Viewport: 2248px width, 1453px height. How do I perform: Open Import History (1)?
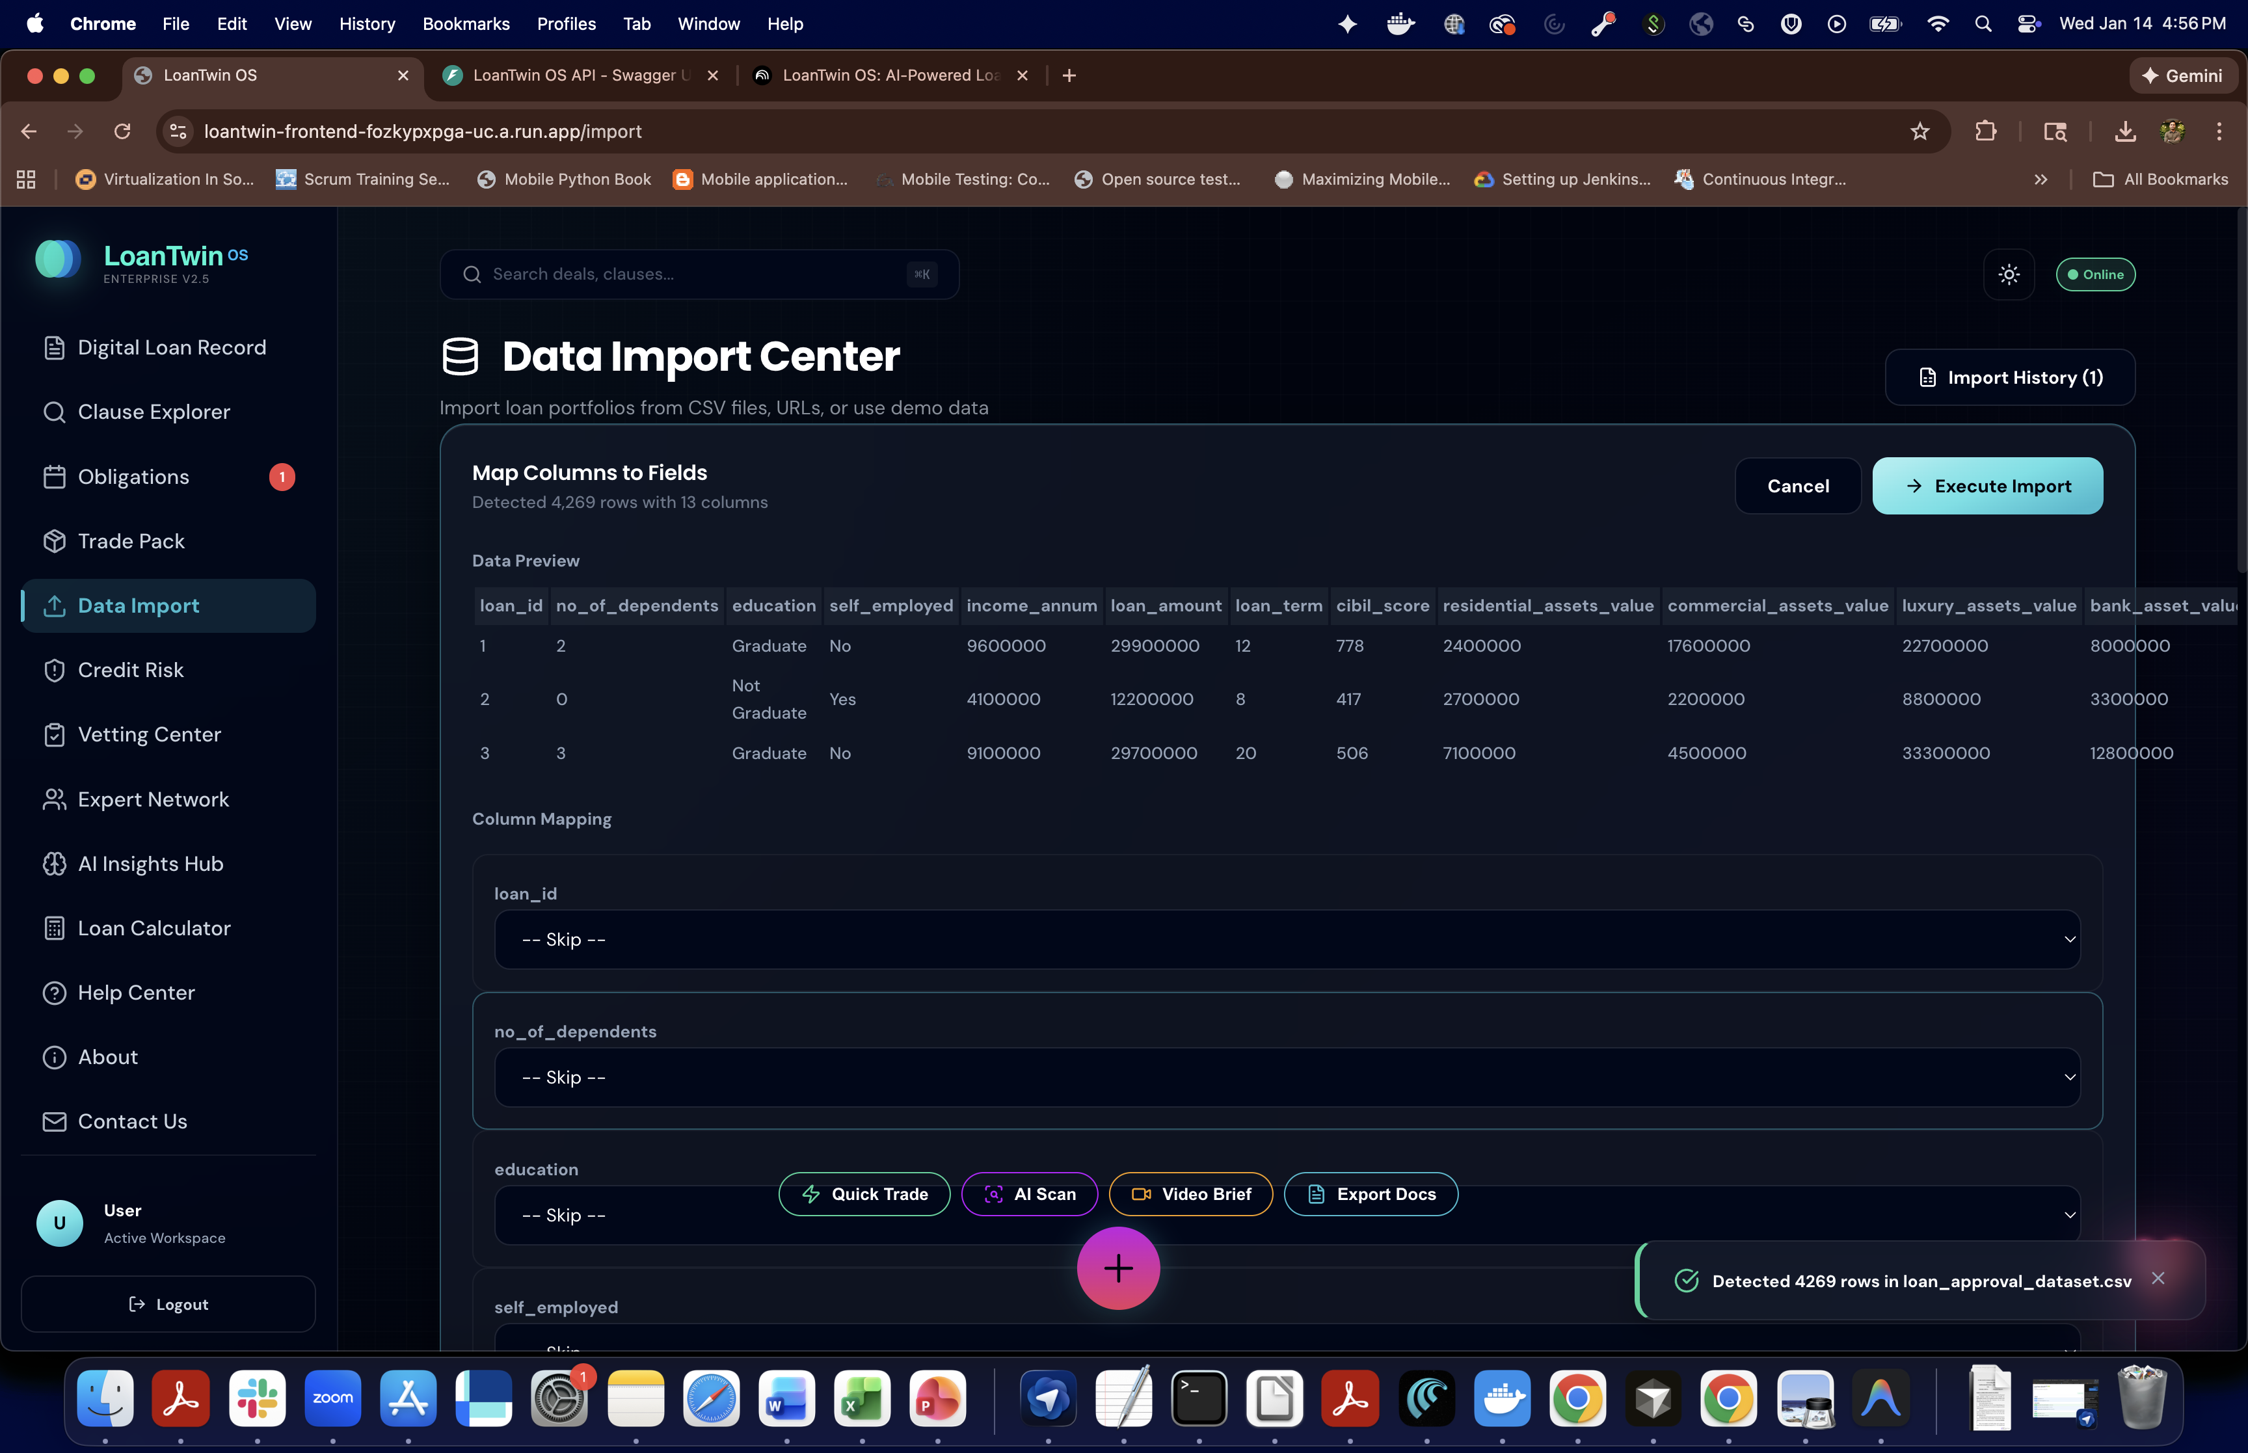(2009, 377)
